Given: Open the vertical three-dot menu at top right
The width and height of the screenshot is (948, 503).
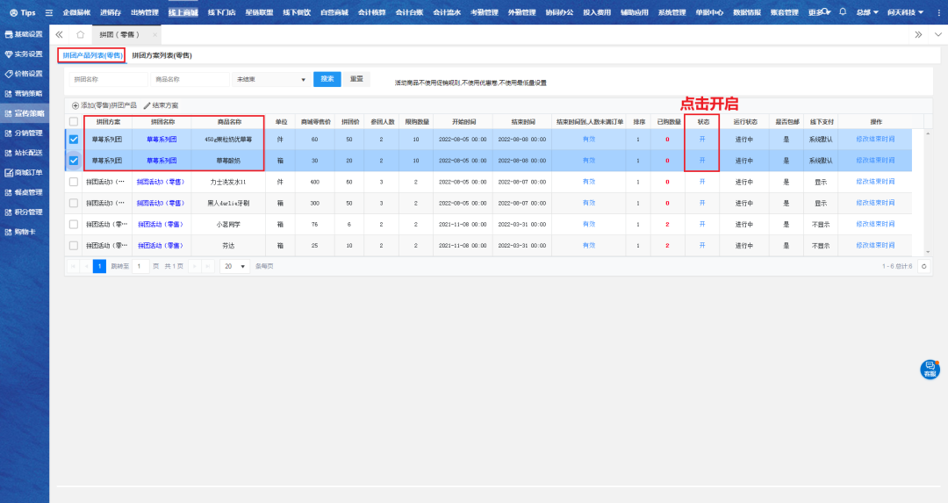Looking at the screenshot, I should [x=936, y=34].
